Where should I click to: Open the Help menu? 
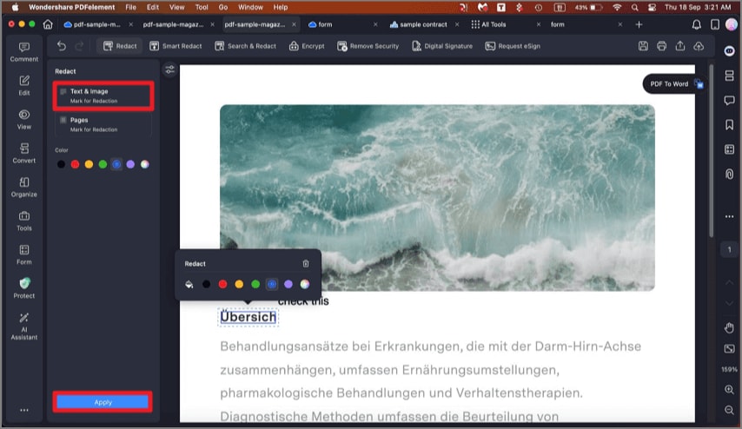tap(280, 7)
